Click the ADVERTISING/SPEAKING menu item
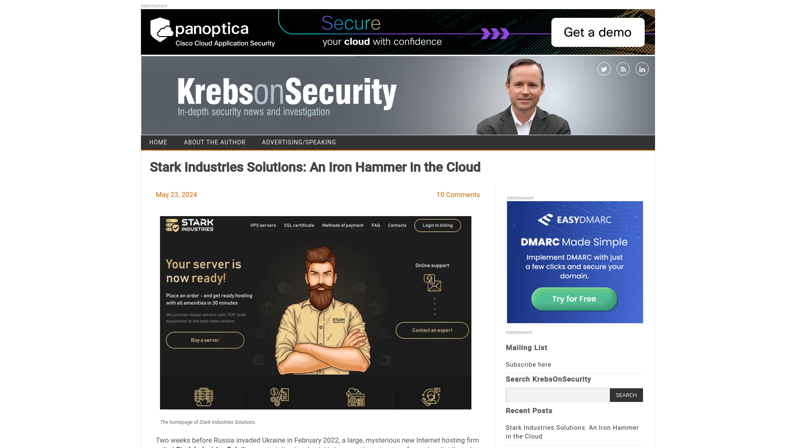Image resolution: width=796 pixels, height=448 pixels. pyautogui.click(x=299, y=142)
